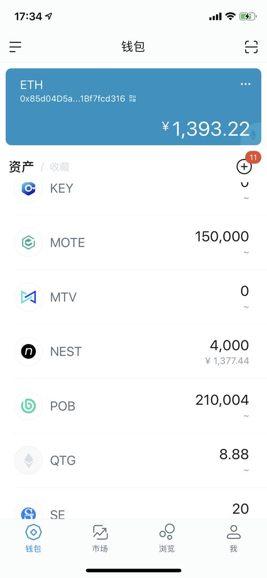Tap the ¥1,393.22 total balance
Image resolution: width=267 pixels, height=578 pixels.
click(x=206, y=129)
